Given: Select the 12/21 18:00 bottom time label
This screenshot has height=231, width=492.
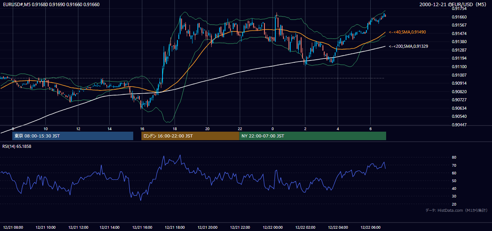Looking at the screenshot, I should tap(175, 227).
